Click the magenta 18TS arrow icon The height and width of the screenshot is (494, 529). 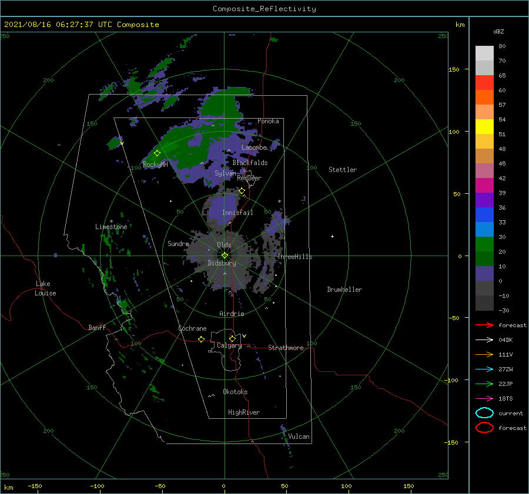tap(484, 399)
